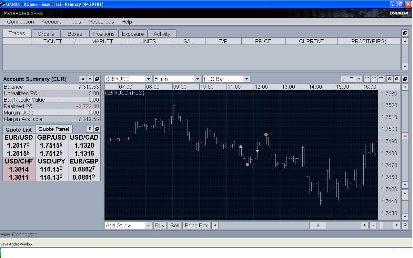Click the orange down-arrow trade marker
Screen dimensions: 413x258
(x=257, y=151)
